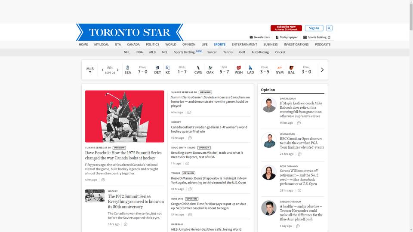Click Washington Nationals logo

point(239,67)
